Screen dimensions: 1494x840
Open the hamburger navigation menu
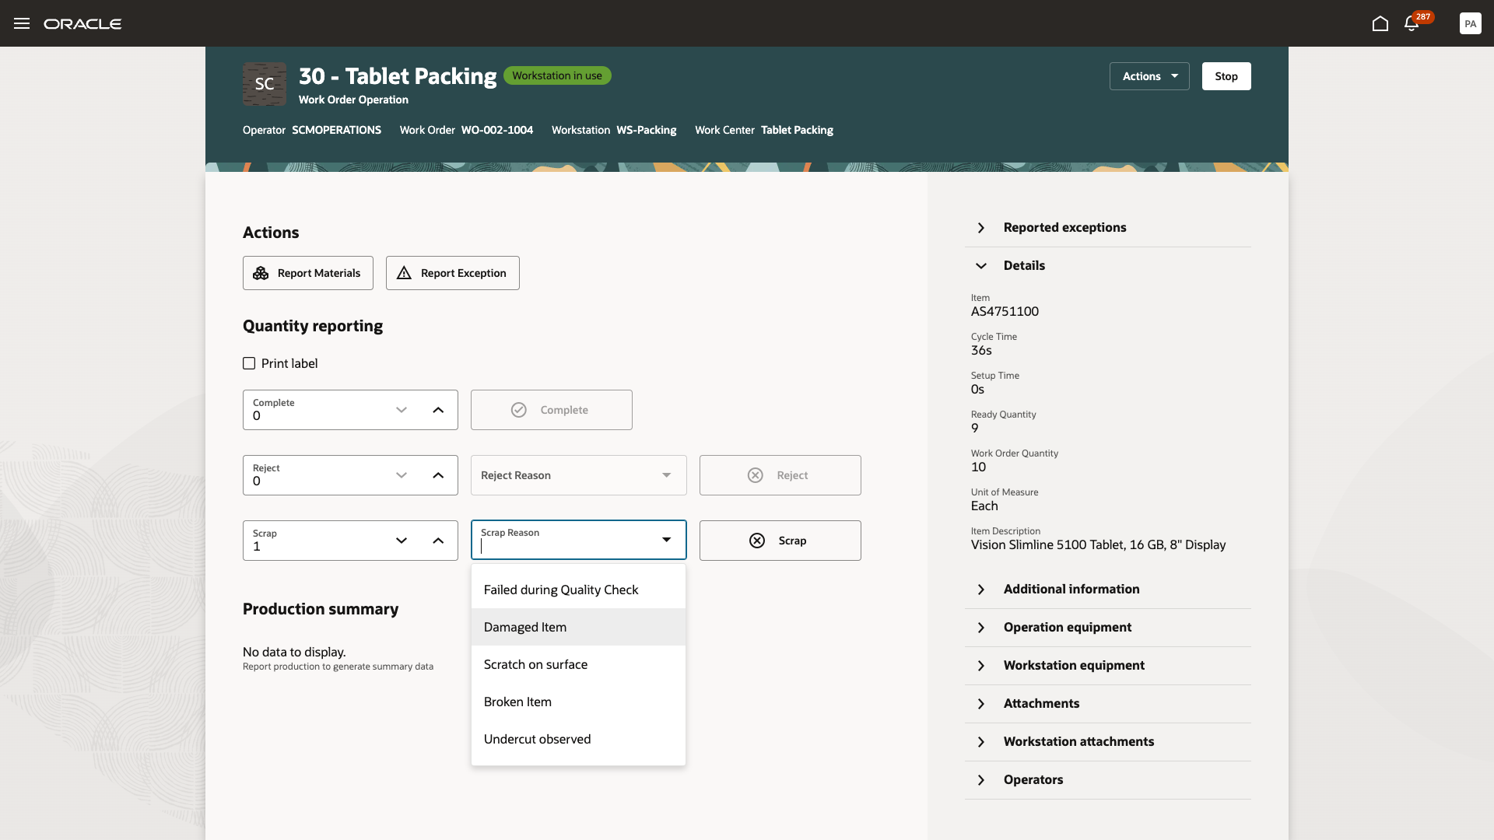click(x=22, y=23)
